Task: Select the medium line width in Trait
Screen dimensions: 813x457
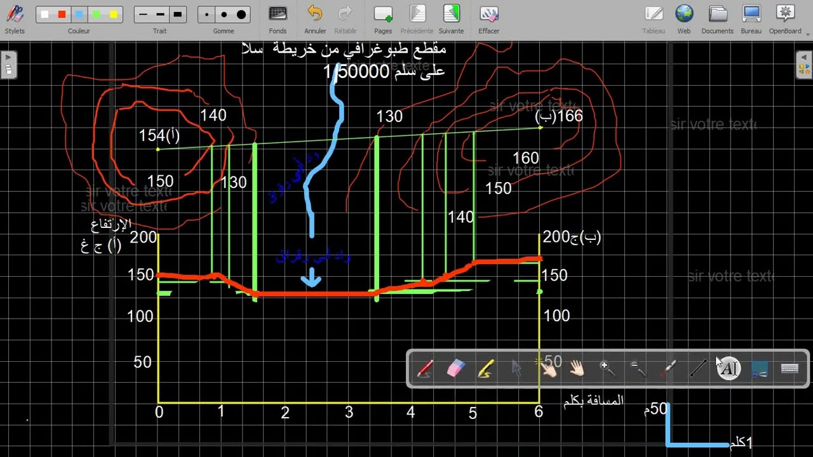Action: click(160, 14)
